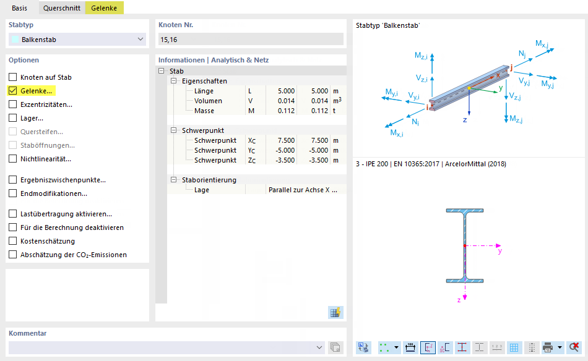Screen dimensions: 588x361
Task: Check the Nichtlinearität... option
Action: (x=13, y=159)
